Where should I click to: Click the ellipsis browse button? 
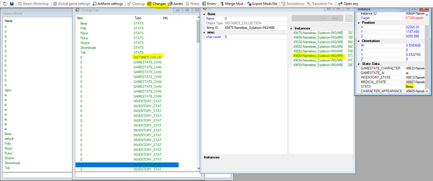tap(349, 18)
